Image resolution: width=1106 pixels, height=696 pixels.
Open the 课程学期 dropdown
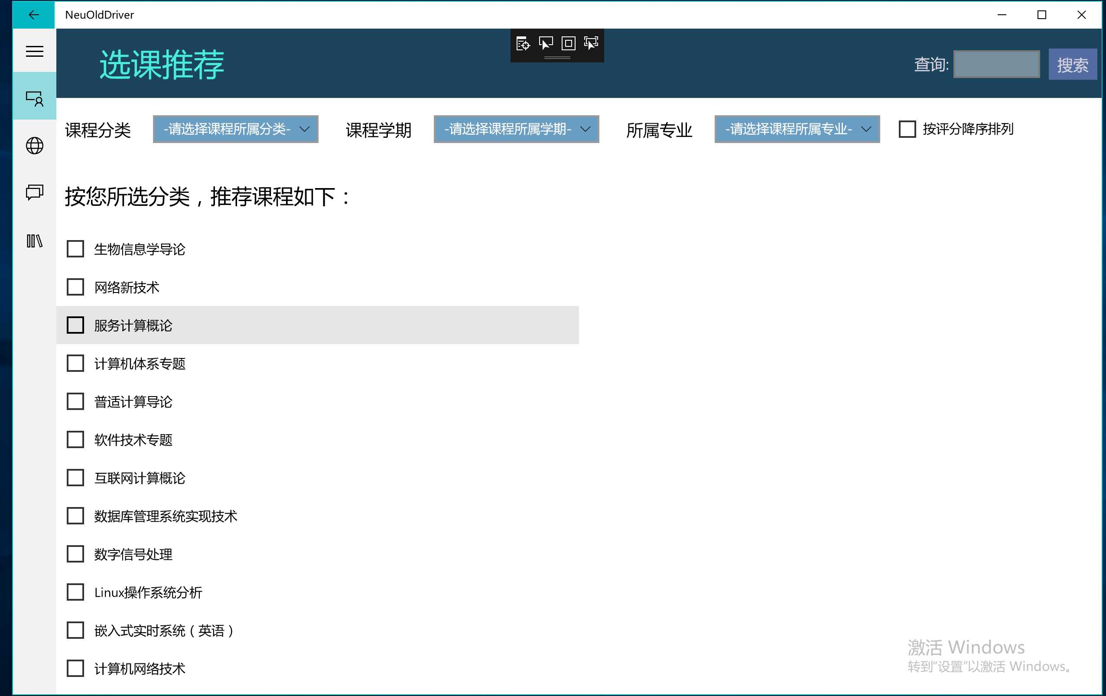516,129
